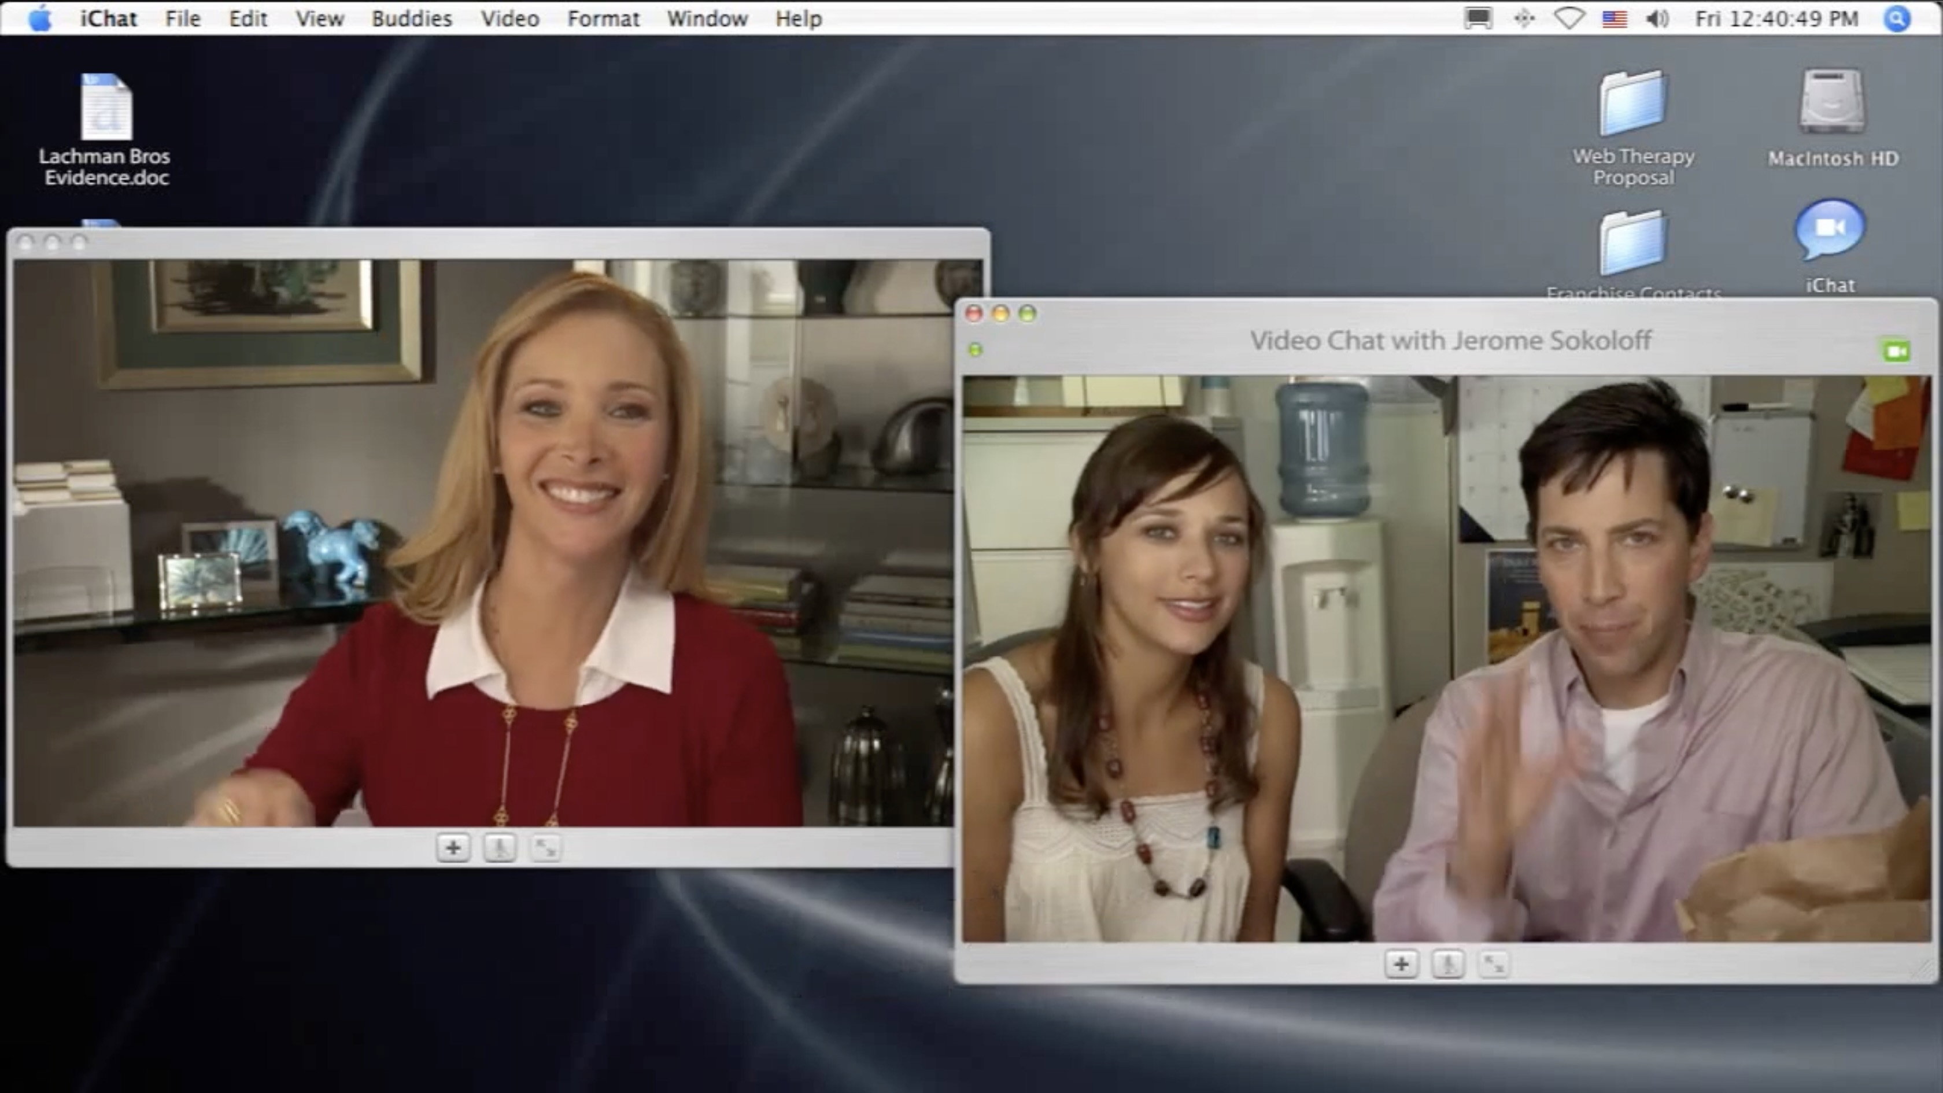The width and height of the screenshot is (1943, 1093).
Task: Zoom the left video window
Action: (x=79, y=242)
